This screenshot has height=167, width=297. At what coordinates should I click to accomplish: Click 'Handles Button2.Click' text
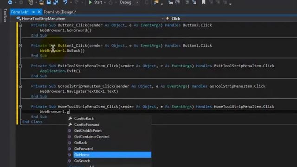click(188, 25)
